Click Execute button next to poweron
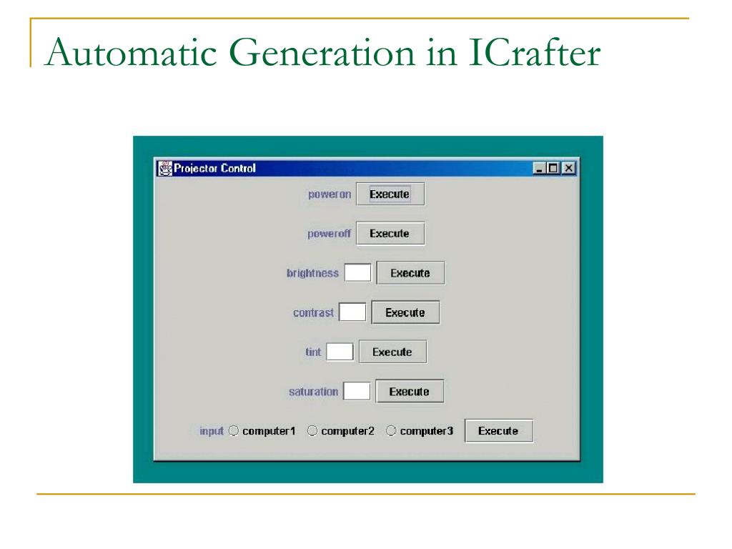This screenshot has height=549, width=732. coord(390,194)
